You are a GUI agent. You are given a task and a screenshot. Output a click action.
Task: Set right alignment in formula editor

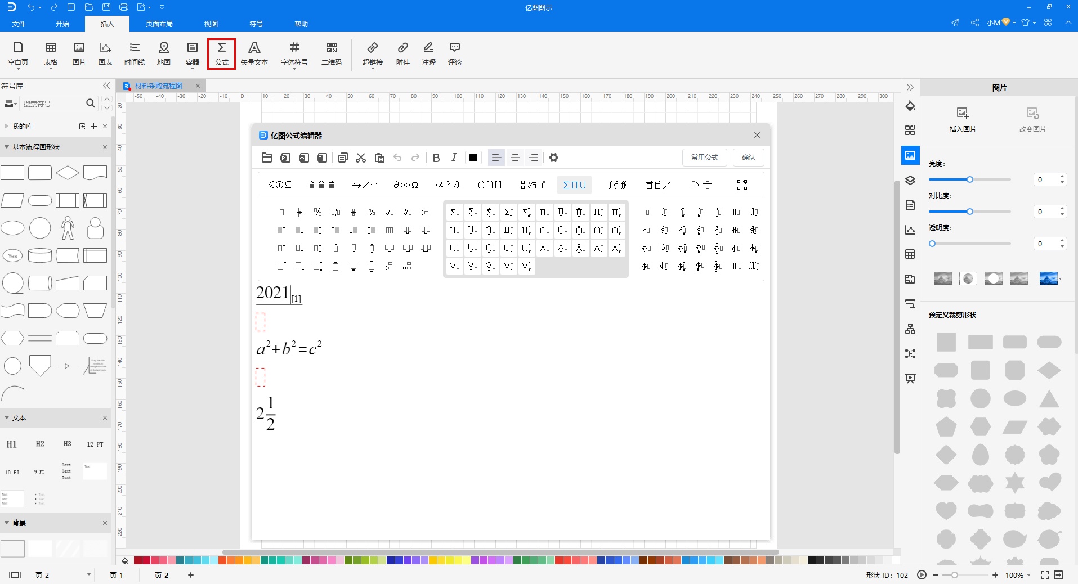[534, 158]
